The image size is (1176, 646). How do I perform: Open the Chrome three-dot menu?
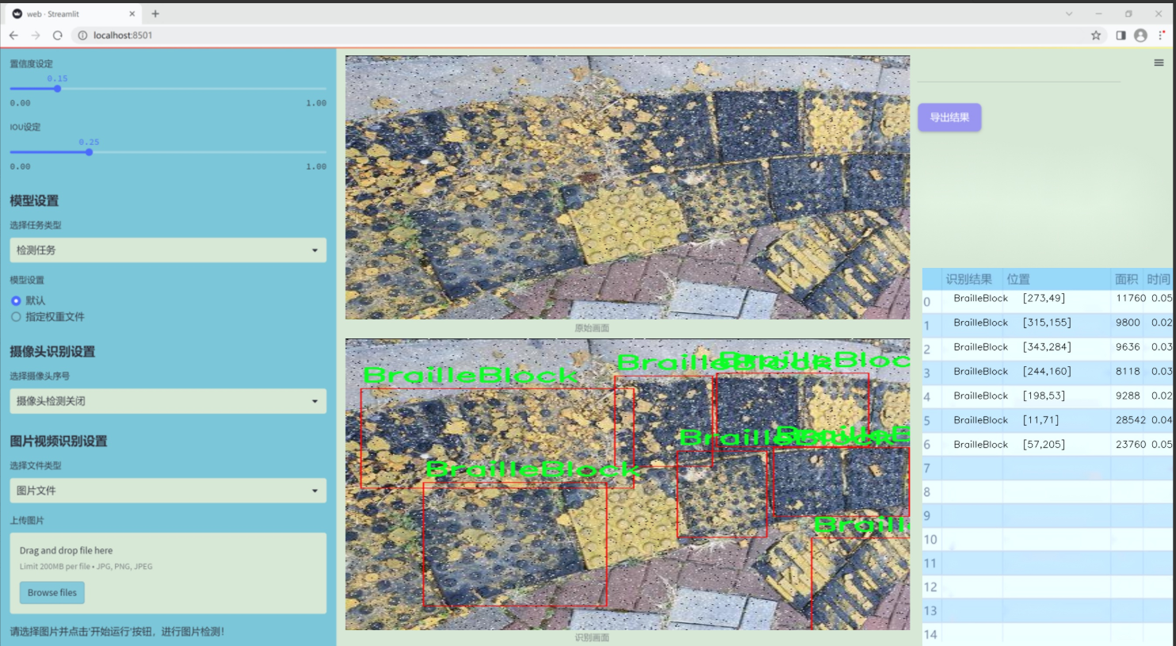(x=1162, y=35)
